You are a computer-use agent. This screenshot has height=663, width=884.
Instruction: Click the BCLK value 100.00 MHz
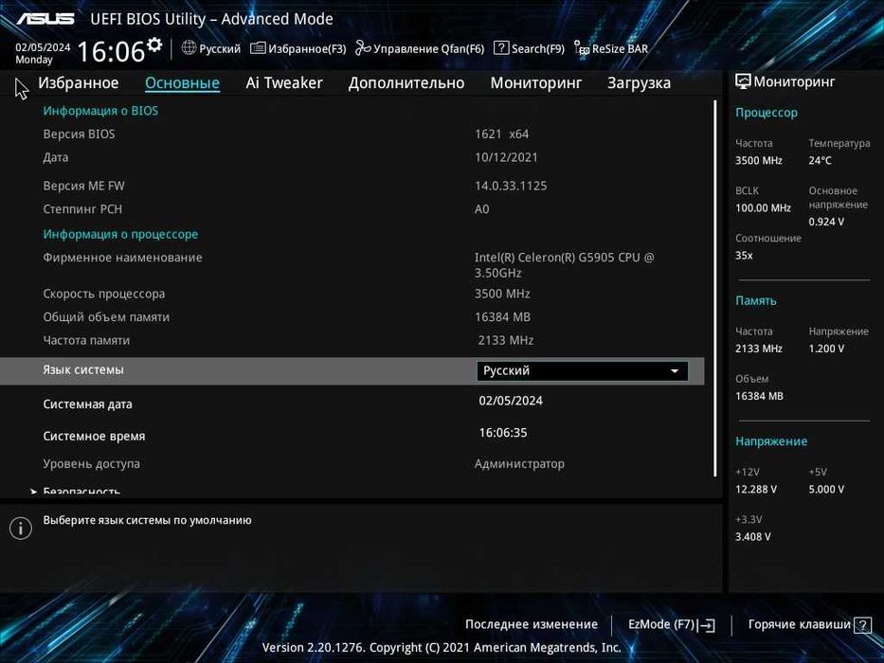pyautogui.click(x=763, y=208)
